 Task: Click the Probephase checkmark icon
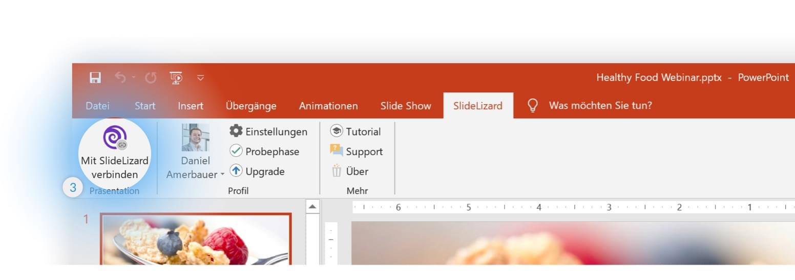pyautogui.click(x=236, y=151)
